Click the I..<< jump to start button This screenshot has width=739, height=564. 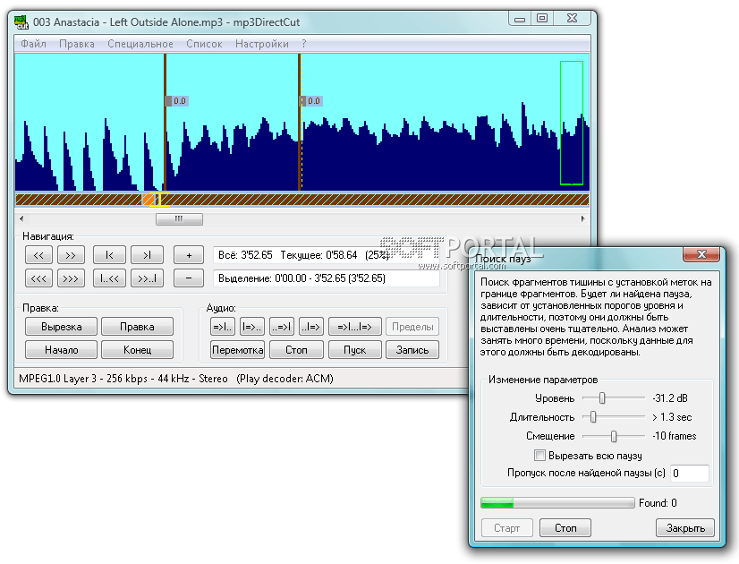point(109,278)
